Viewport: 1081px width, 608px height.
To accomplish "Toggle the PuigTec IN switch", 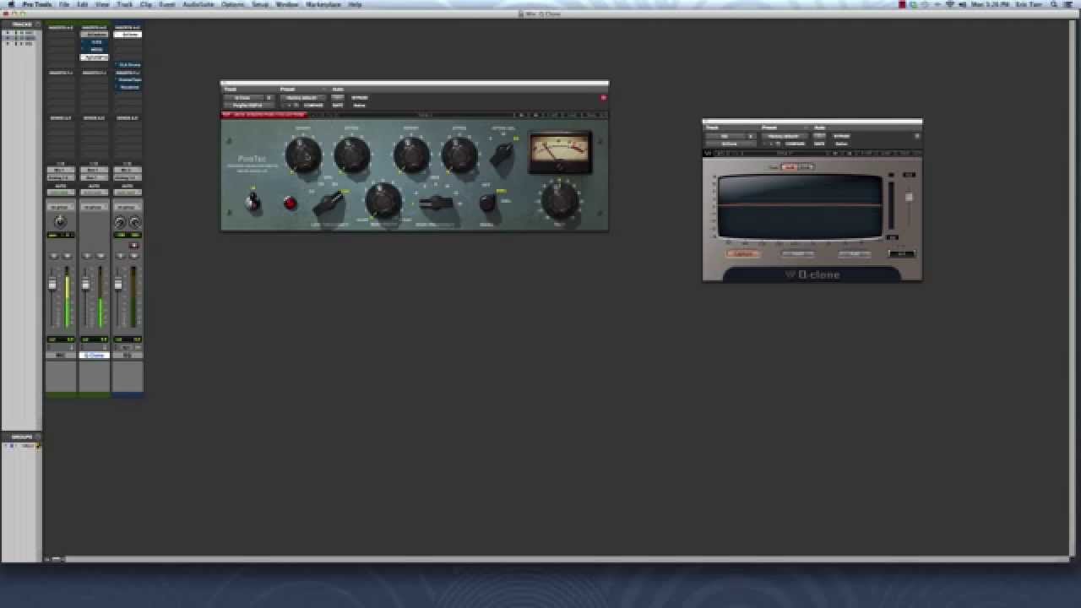I will pos(253,201).
